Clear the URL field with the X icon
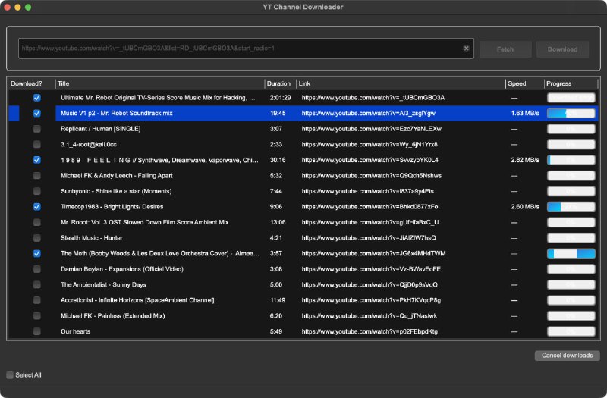607x398 pixels. [467, 49]
